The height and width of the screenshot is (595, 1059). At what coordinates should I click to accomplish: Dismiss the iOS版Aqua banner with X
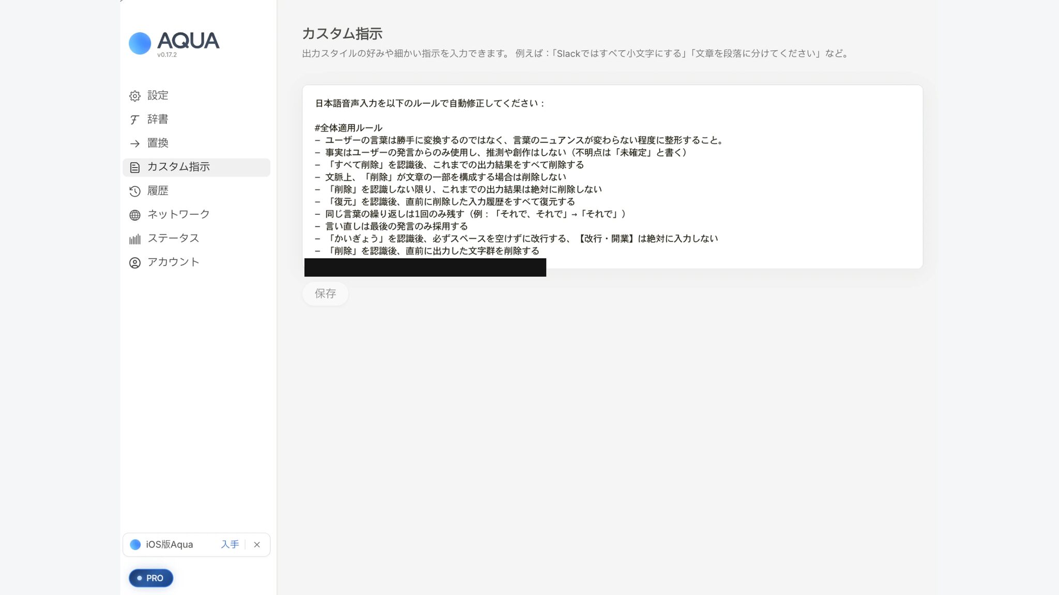click(x=257, y=544)
